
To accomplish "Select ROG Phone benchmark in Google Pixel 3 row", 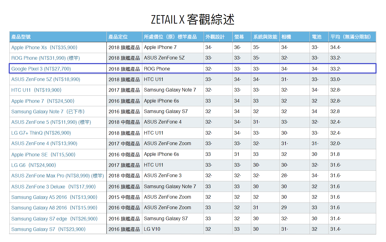I will [157, 69].
